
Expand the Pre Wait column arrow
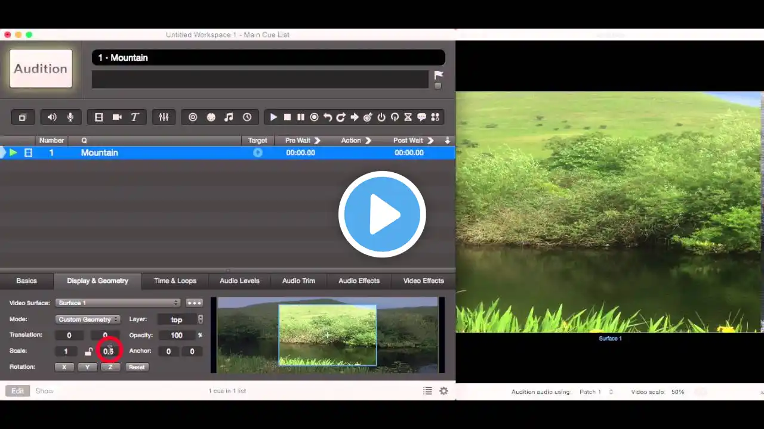coord(318,141)
